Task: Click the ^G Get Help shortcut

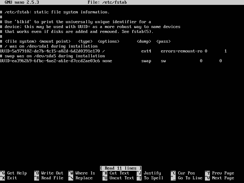Action: [x=13, y=173]
